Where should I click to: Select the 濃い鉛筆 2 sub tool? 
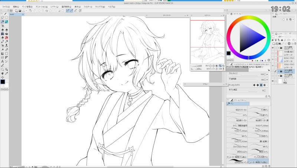click(x=258, y=141)
